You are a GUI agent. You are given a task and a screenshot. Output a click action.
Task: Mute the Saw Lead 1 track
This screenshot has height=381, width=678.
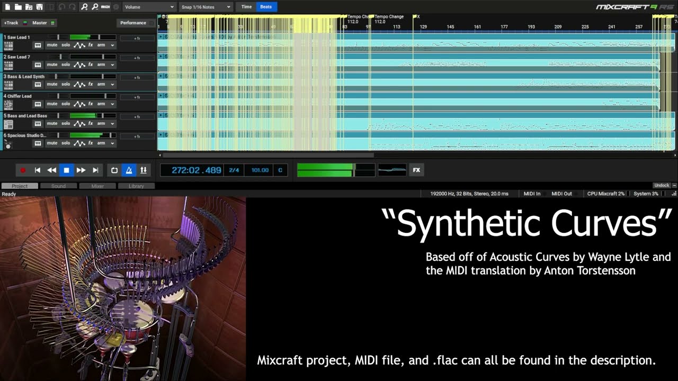tap(52, 45)
